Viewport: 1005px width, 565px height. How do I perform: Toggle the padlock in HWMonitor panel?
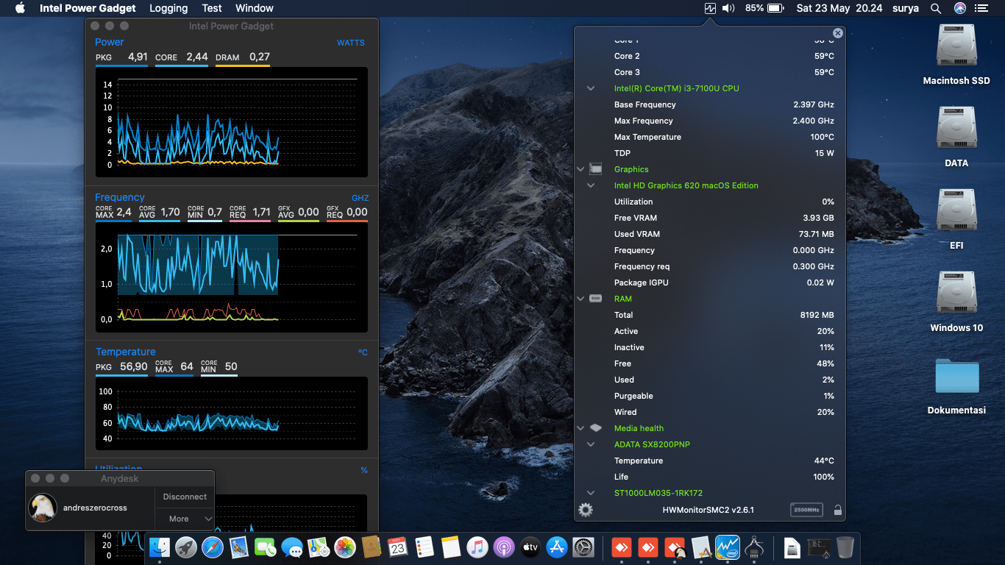pyautogui.click(x=837, y=510)
